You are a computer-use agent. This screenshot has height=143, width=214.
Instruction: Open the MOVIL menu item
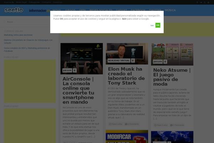tap(57, 10)
